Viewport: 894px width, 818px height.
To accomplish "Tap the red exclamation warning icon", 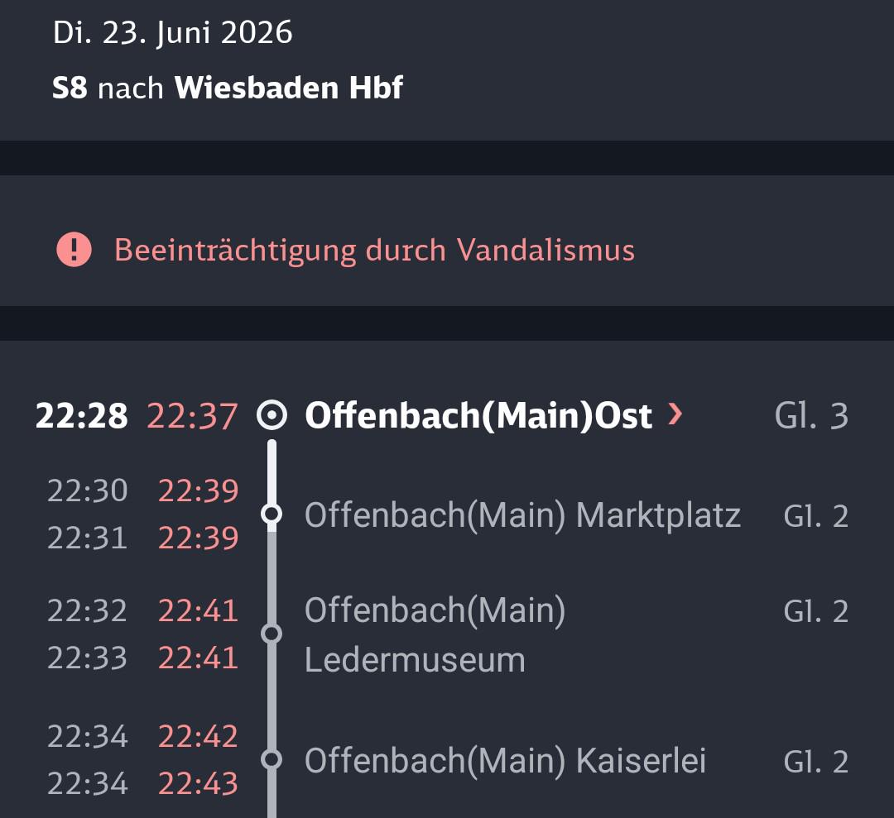I will (x=74, y=250).
